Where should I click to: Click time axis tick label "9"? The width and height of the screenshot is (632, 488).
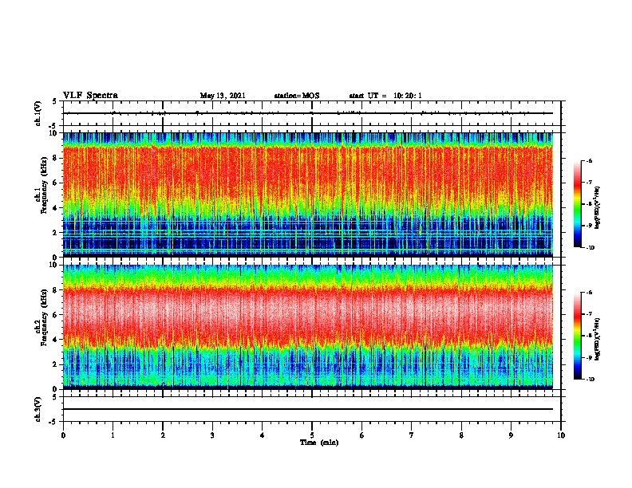coord(511,435)
